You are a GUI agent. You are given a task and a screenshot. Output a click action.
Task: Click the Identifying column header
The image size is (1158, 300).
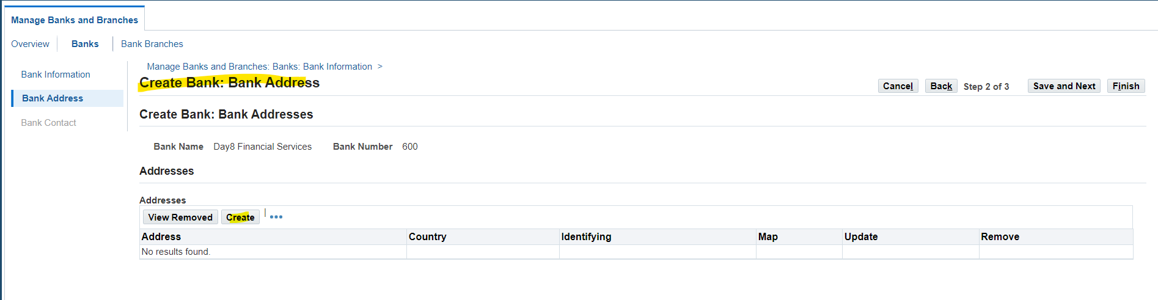click(x=586, y=237)
